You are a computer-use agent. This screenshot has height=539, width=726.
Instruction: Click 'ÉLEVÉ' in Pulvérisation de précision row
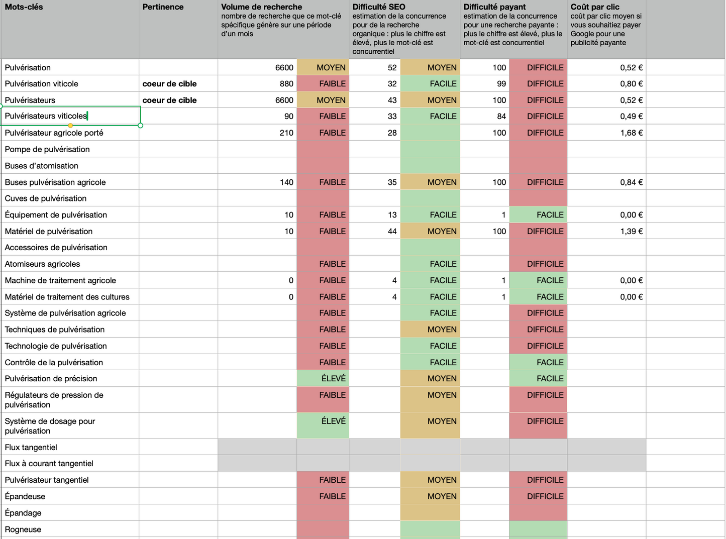(x=323, y=378)
